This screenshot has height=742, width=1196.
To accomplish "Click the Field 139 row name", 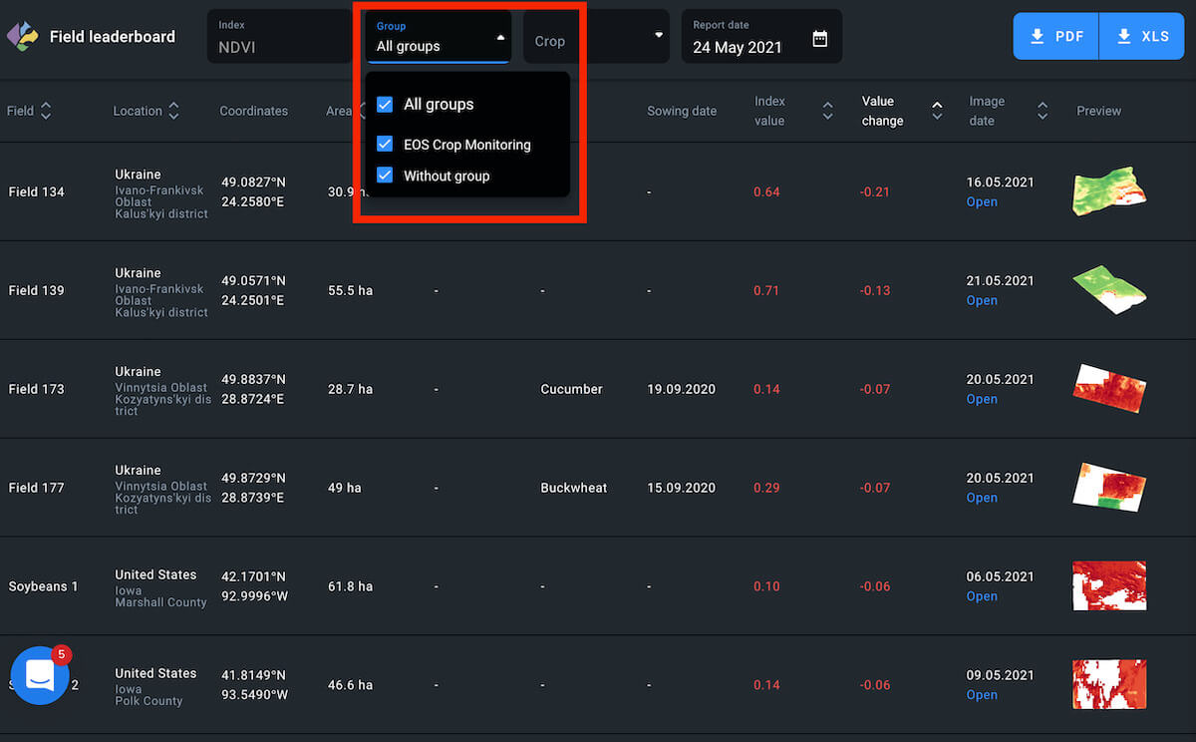I will pyautogui.click(x=37, y=290).
